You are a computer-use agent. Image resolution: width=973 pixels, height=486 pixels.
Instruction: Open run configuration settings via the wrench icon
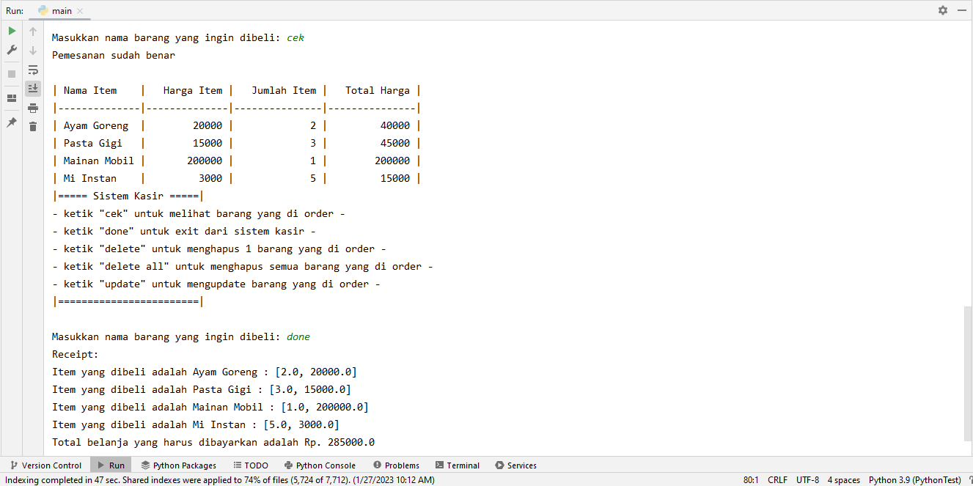pyautogui.click(x=12, y=50)
